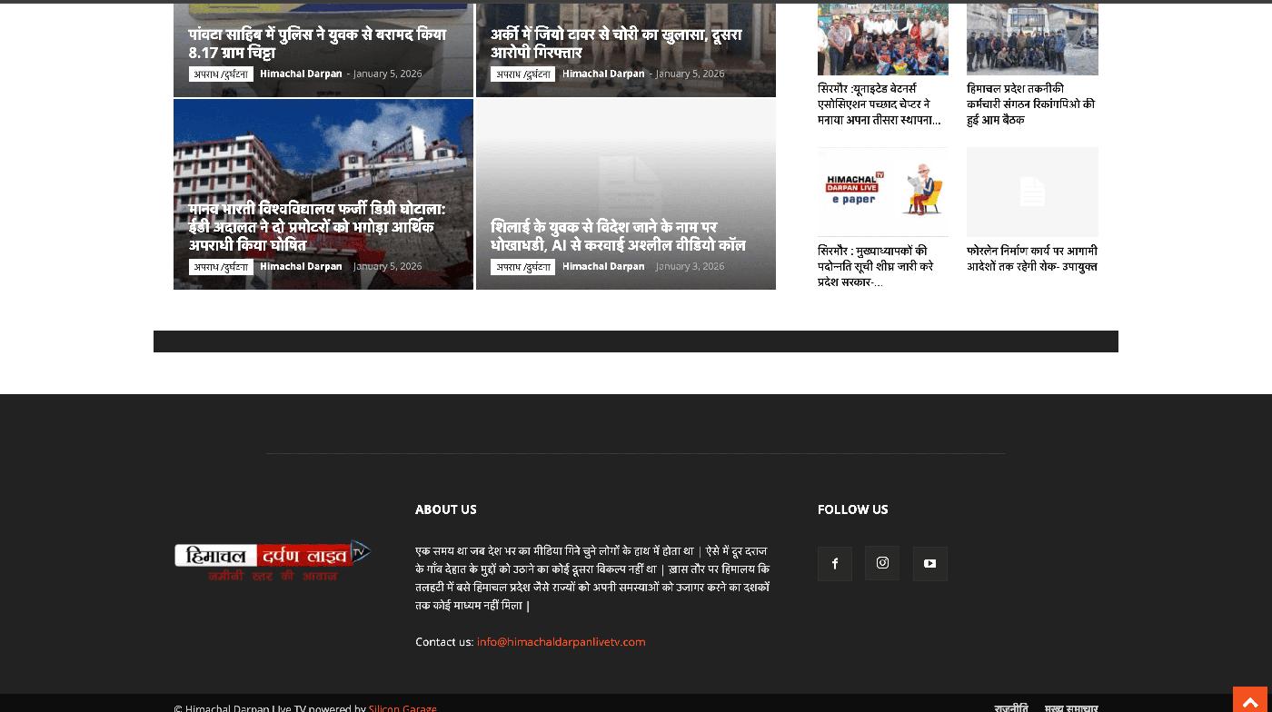The image size is (1272, 712).
Task: Open the Instagram profile icon
Action: pyautogui.click(x=882, y=564)
